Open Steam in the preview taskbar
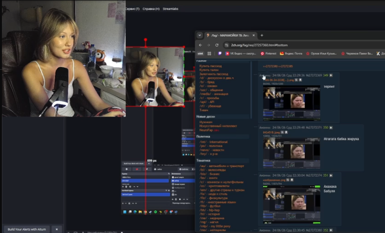Screen dimensions: 385x233 point(150,212)
